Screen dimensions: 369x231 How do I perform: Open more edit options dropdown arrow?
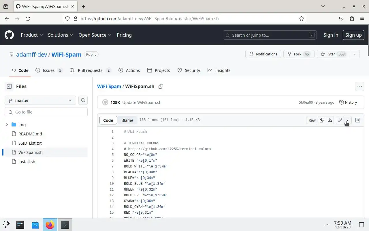(x=348, y=120)
